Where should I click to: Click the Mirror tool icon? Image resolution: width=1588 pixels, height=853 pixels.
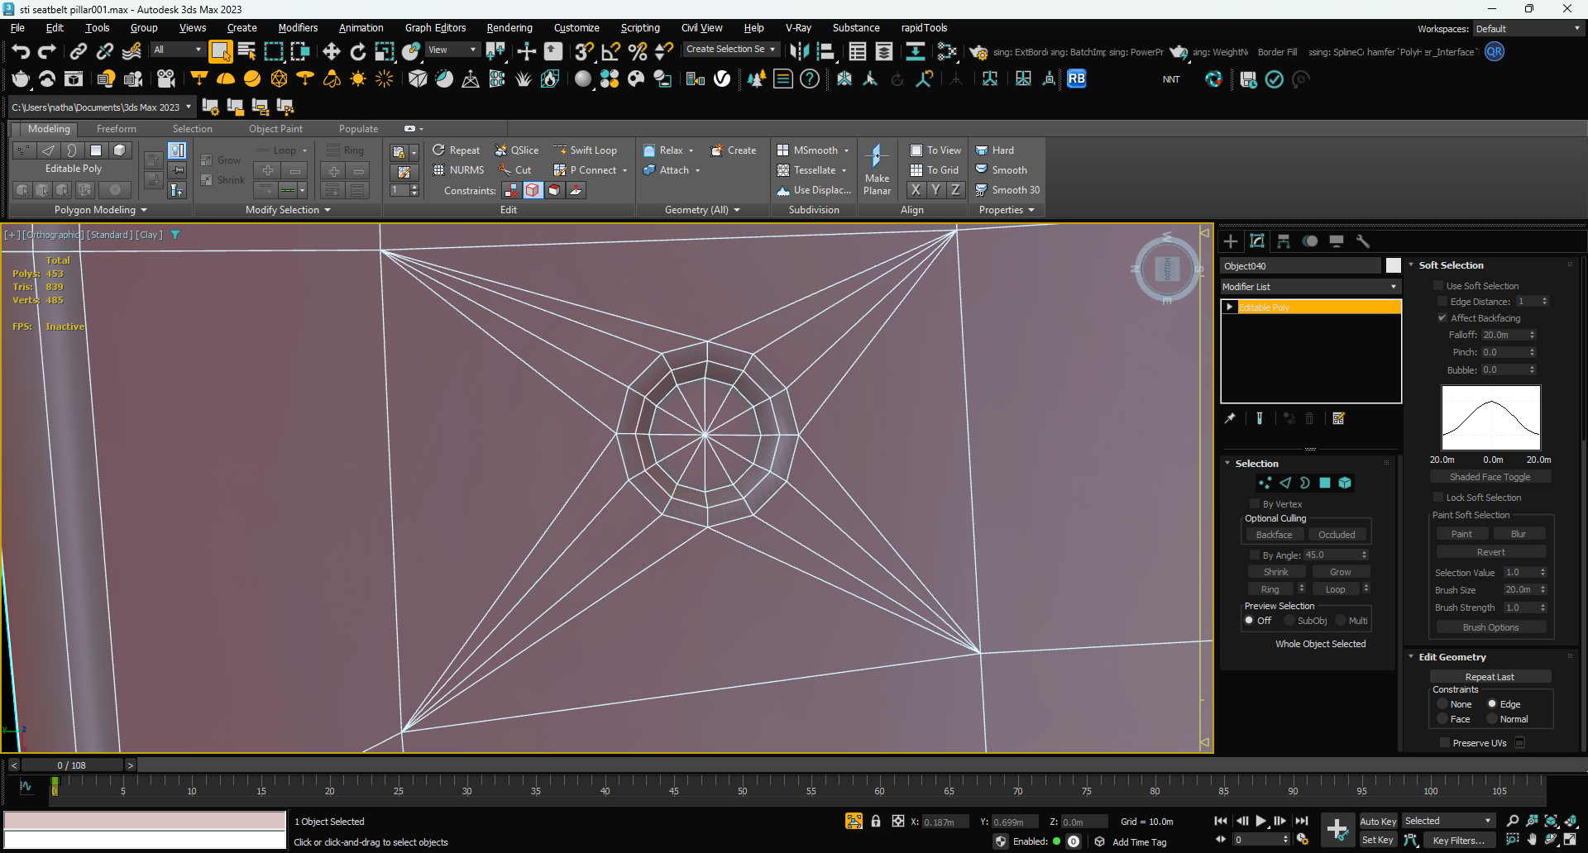click(799, 52)
